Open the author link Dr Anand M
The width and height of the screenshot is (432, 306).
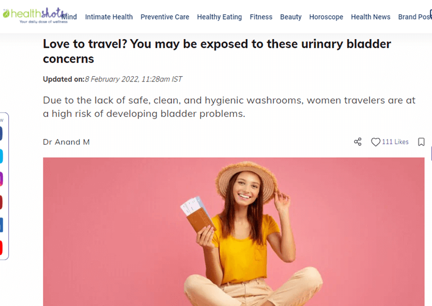[66, 142]
